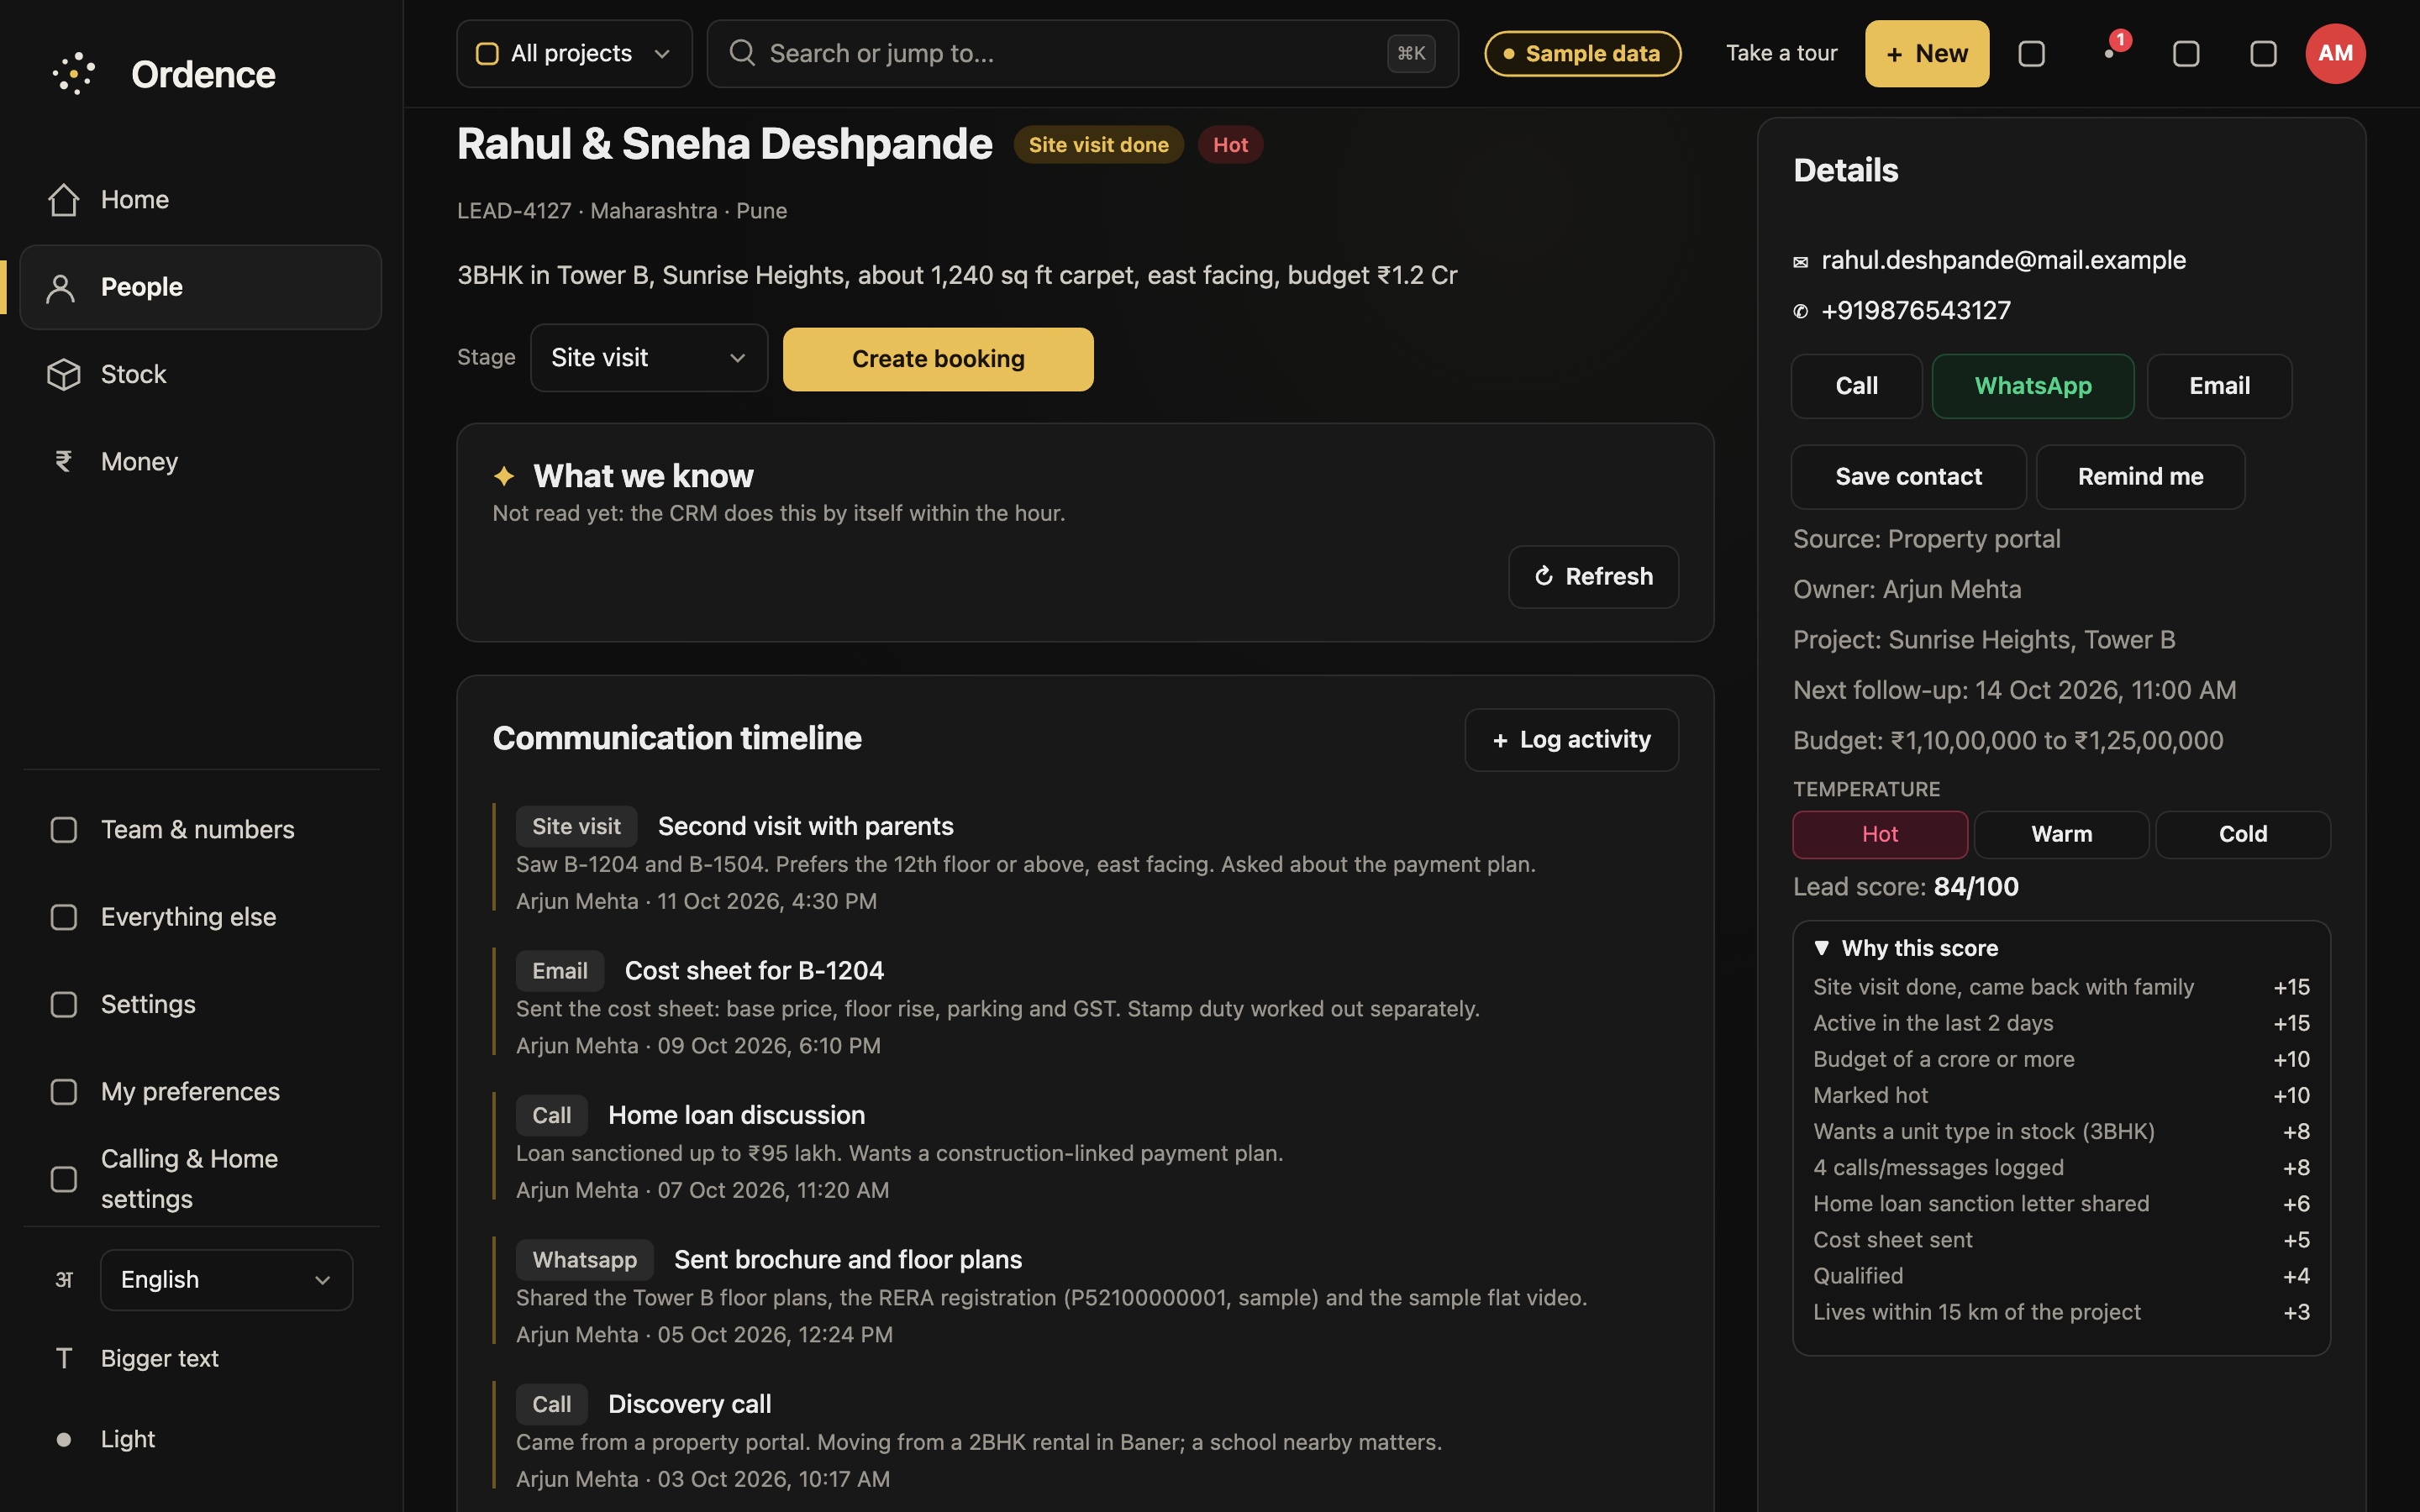Click the sparkle icon beside What we know
Viewport: 2420px width, 1512px height.
point(504,477)
